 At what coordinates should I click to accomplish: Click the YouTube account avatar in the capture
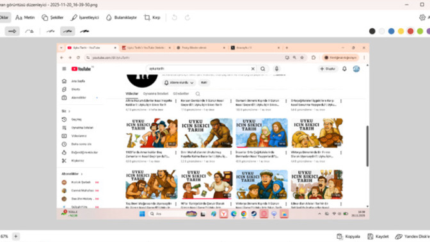[356, 69]
